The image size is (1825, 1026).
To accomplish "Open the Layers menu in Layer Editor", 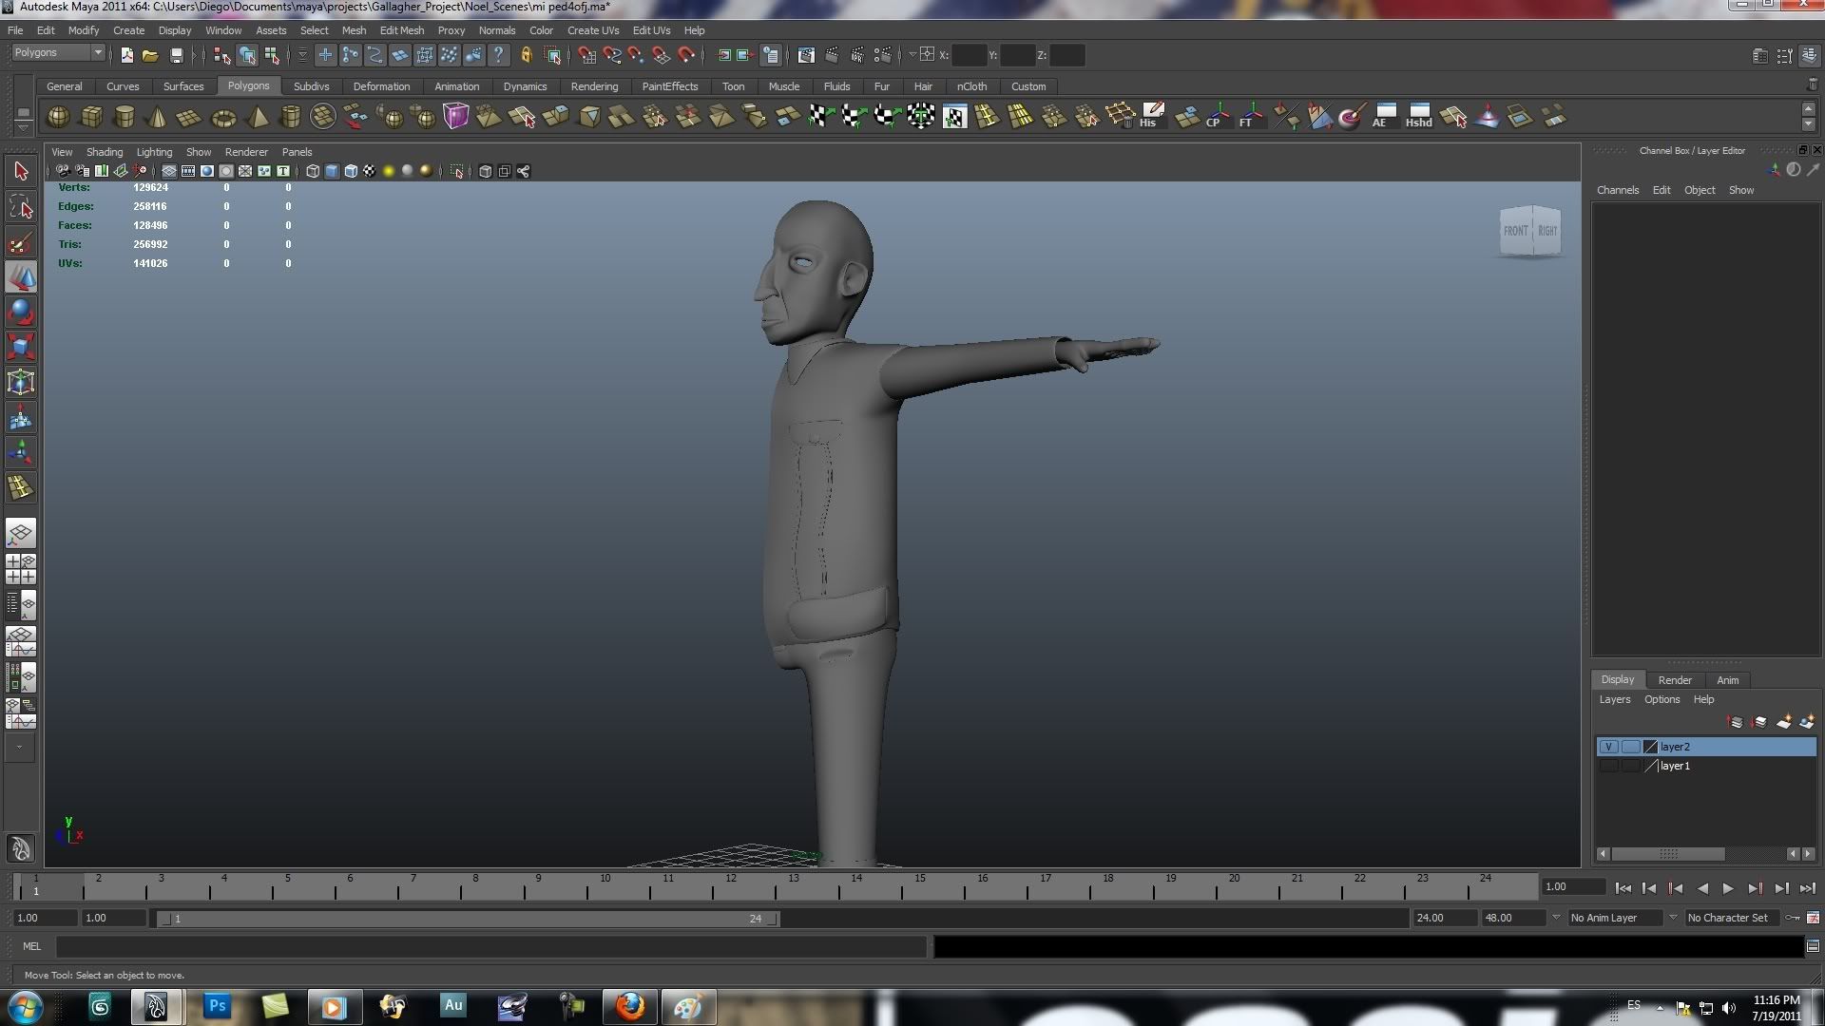I will [x=1614, y=699].
